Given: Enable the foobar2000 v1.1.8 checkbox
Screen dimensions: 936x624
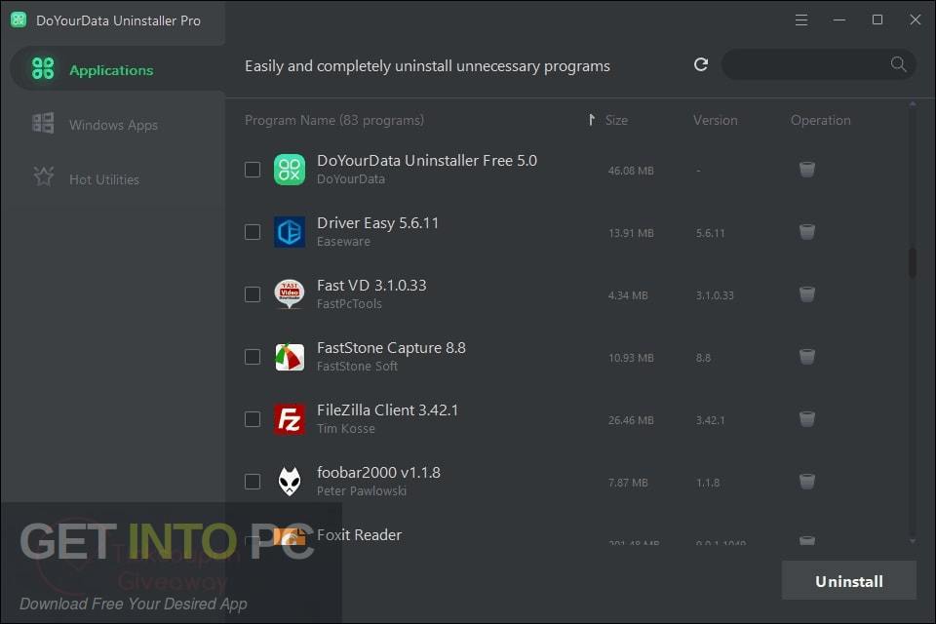Looking at the screenshot, I should point(253,482).
